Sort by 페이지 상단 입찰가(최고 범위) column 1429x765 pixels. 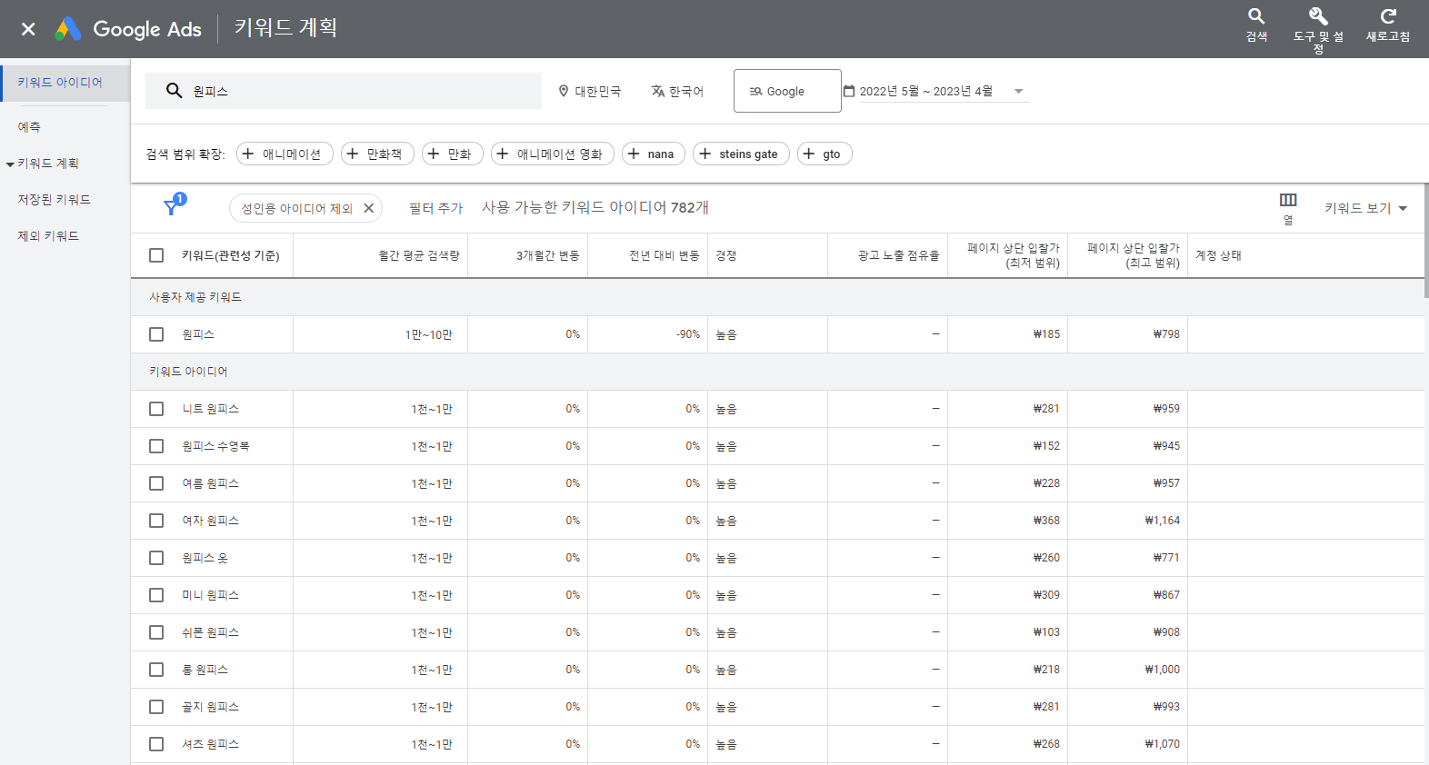point(1133,255)
